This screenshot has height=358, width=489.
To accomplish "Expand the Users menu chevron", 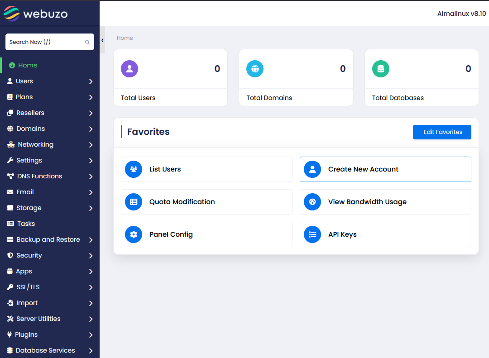I will 91,81.
